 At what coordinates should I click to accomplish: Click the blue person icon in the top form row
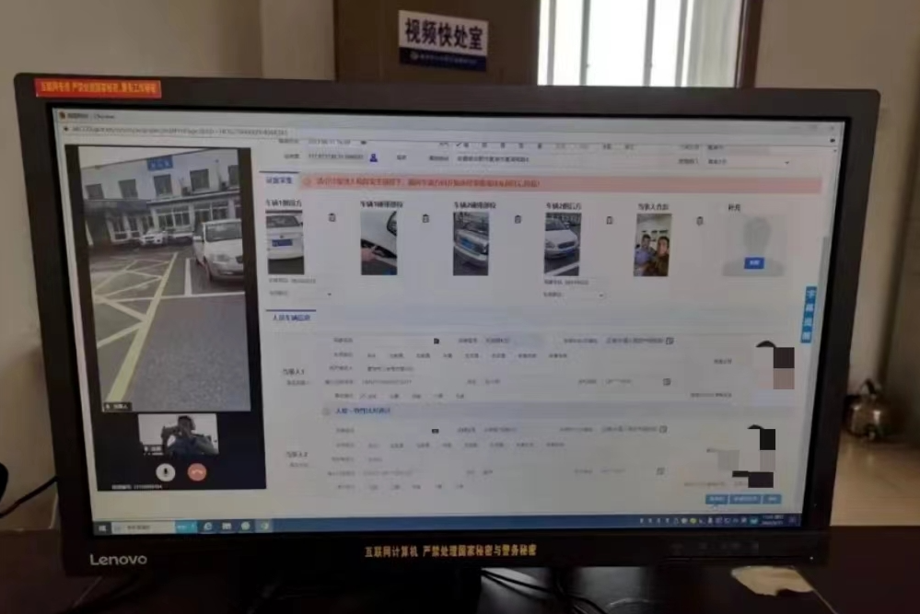[x=374, y=157]
